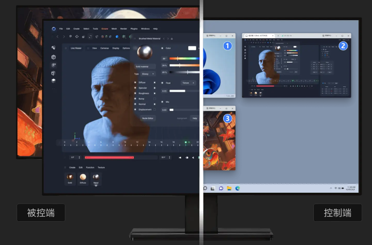Toggle the Specular channel checkbox
This screenshot has width=372, height=245.
click(155, 88)
